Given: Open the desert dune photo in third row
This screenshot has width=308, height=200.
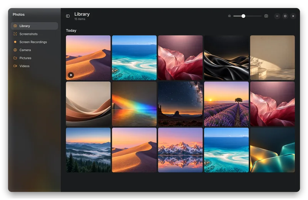Looking at the screenshot, I should tap(134, 150).
